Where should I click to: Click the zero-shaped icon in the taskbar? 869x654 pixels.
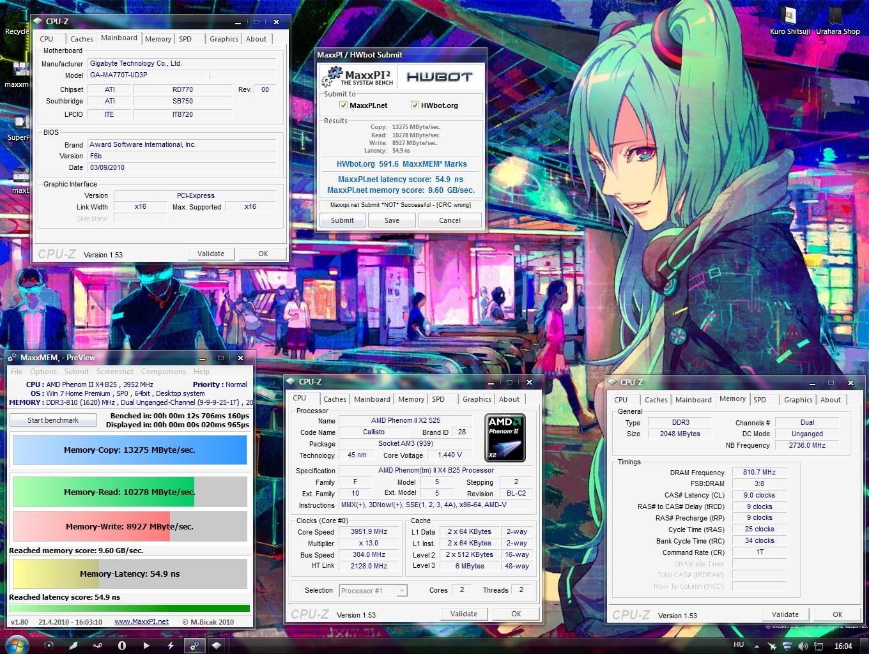pos(121,646)
